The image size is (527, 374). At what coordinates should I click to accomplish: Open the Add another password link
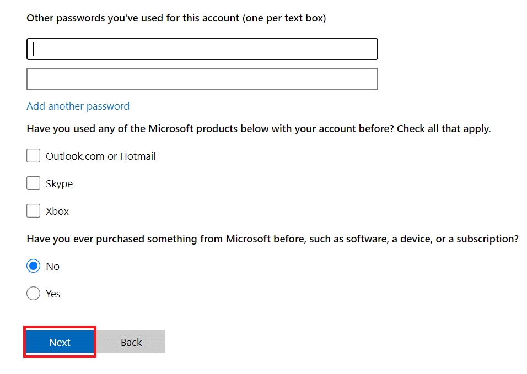click(78, 106)
